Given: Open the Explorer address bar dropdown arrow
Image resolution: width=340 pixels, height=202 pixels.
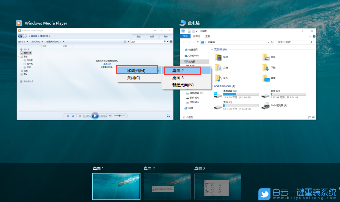Looking at the screenshot, I should 268,42.
